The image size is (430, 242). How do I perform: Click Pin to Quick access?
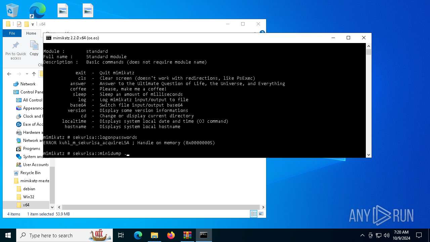15,50
